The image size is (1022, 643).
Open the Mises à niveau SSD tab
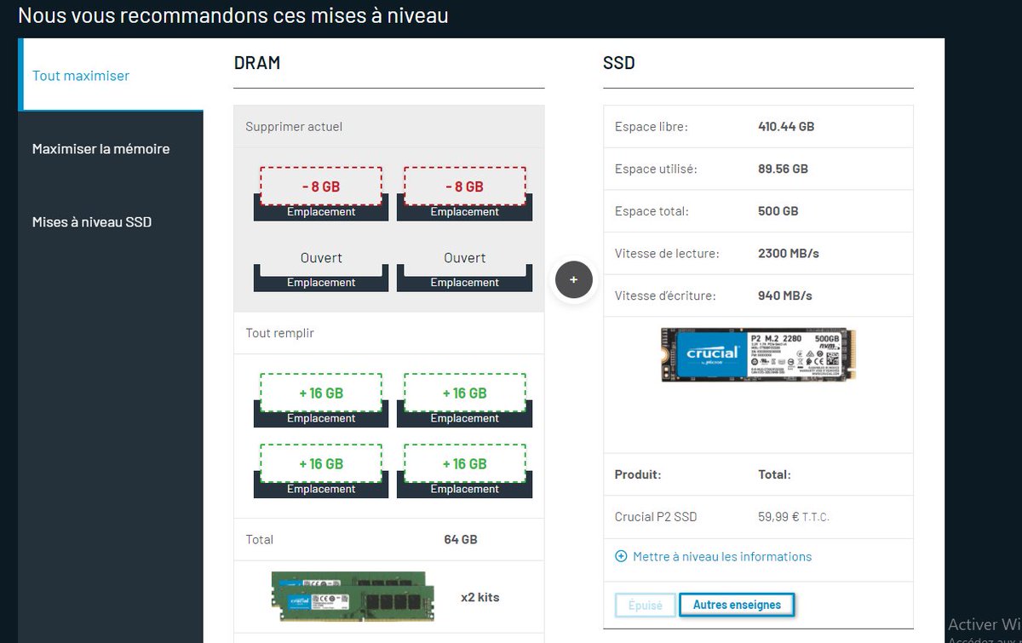click(x=92, y=222)
